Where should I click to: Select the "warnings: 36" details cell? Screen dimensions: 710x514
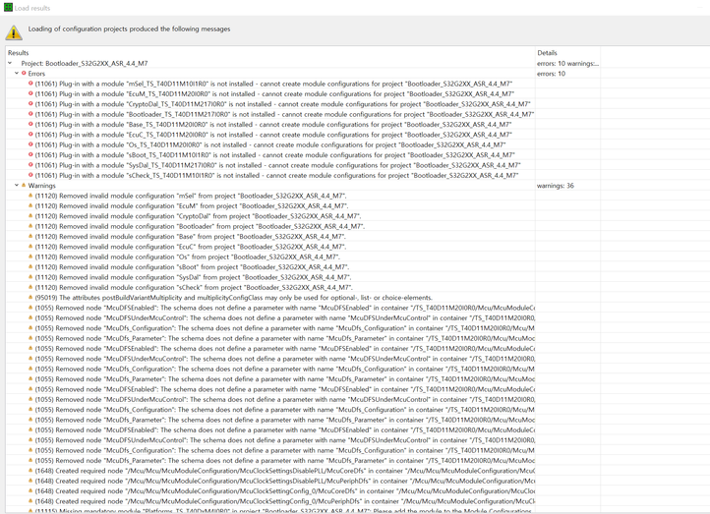coord(556,185)
